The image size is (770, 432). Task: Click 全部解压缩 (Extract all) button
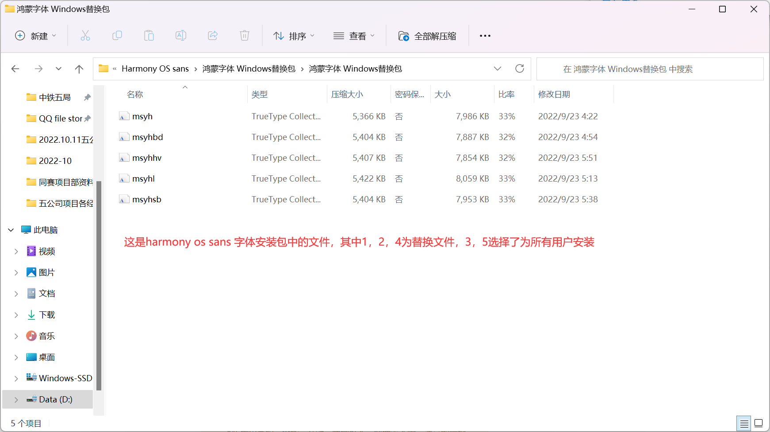coord(427,36)
